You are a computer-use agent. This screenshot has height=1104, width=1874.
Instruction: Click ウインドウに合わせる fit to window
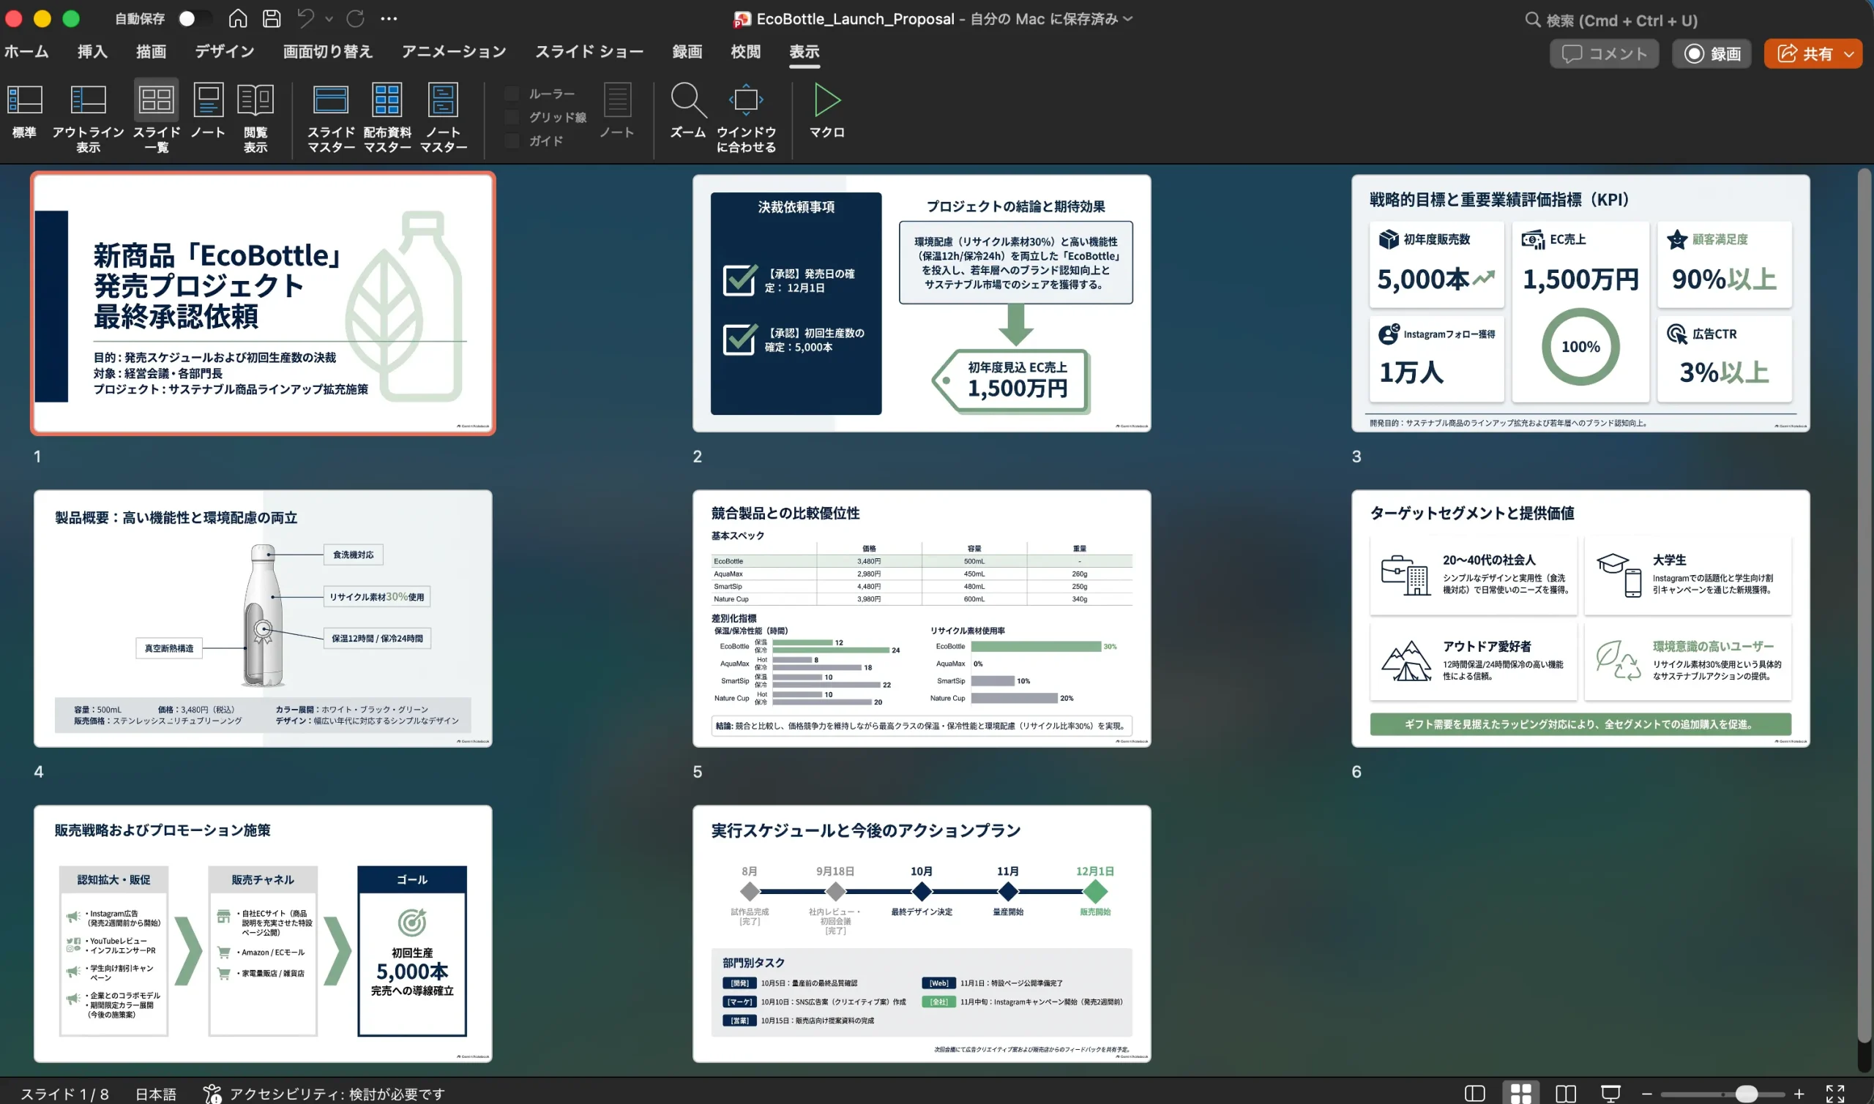(746, 118)
